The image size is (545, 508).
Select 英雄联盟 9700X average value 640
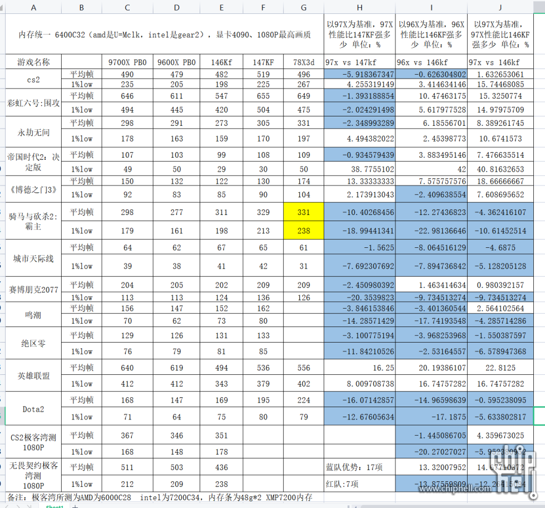click(127, 368)
